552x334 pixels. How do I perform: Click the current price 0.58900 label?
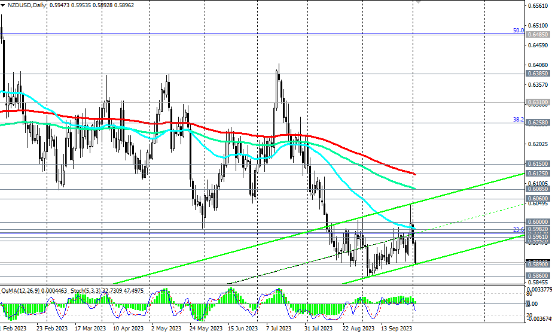pos(538,264)
